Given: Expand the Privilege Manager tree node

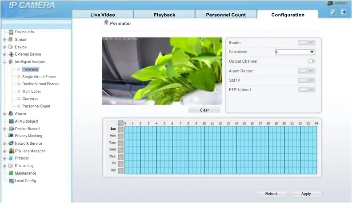Looking at the screenshot, I should [x=4, y=151].
